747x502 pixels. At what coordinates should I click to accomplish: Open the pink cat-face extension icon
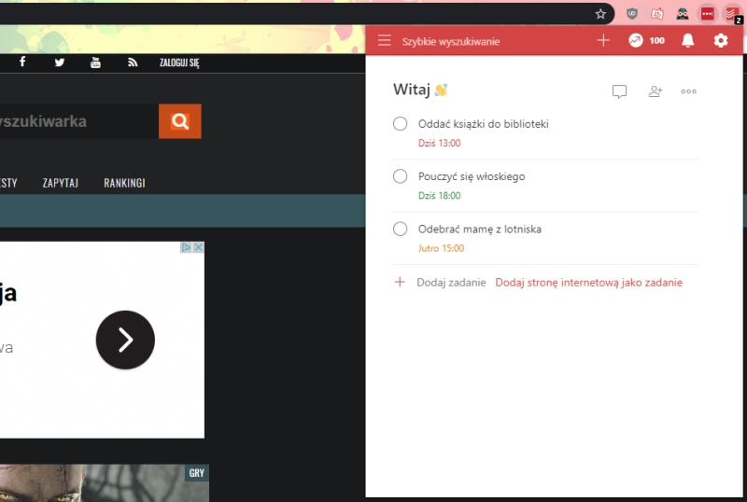pyautogui.click(x=657, y=14)
